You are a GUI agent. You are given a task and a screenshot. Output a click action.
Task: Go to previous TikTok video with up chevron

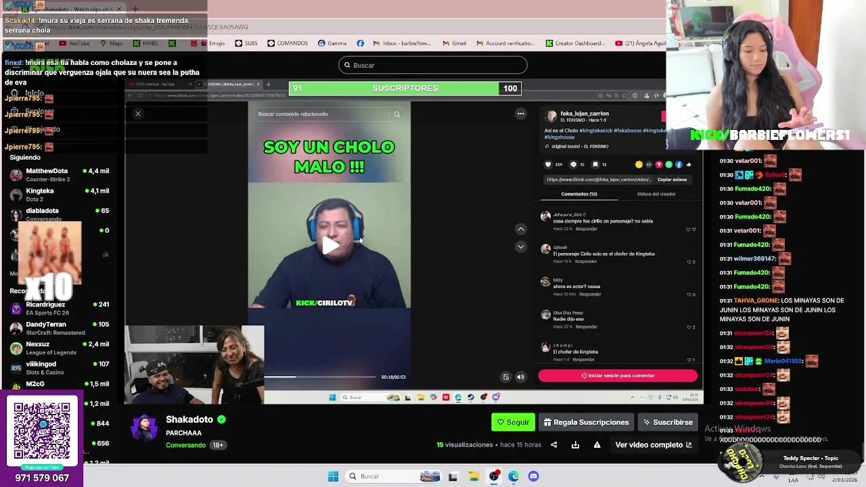(521, 229)
